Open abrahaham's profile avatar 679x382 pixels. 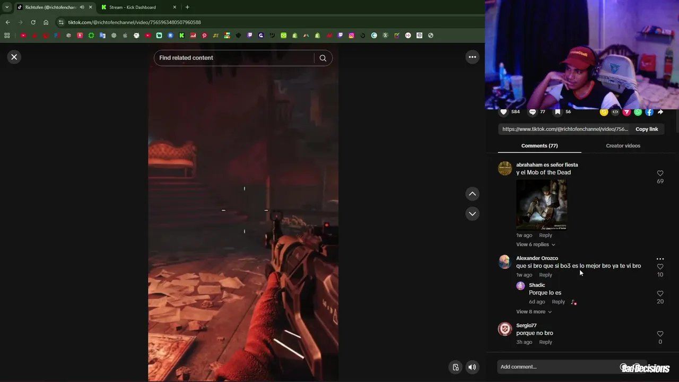(504, 168)
